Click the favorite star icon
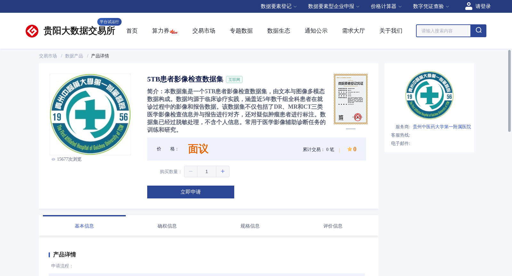 coord(350,149)
